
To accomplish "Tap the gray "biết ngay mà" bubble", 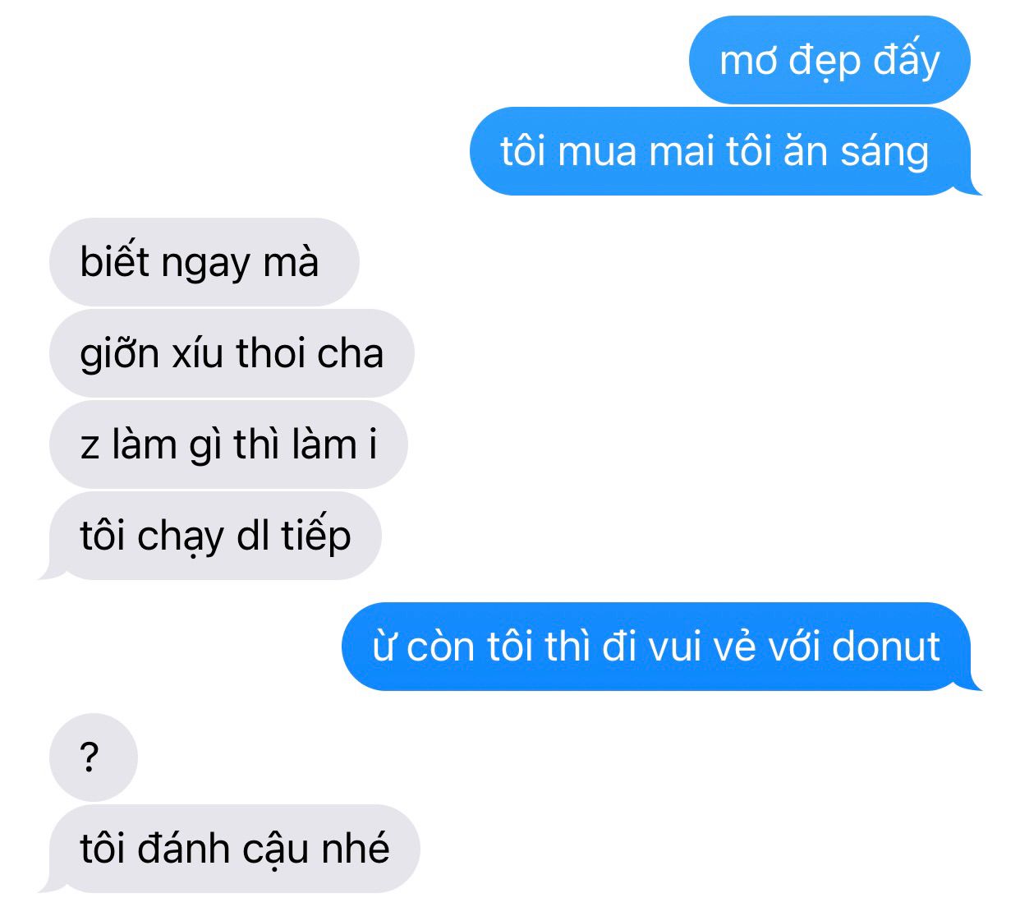I will coord(204,262).
